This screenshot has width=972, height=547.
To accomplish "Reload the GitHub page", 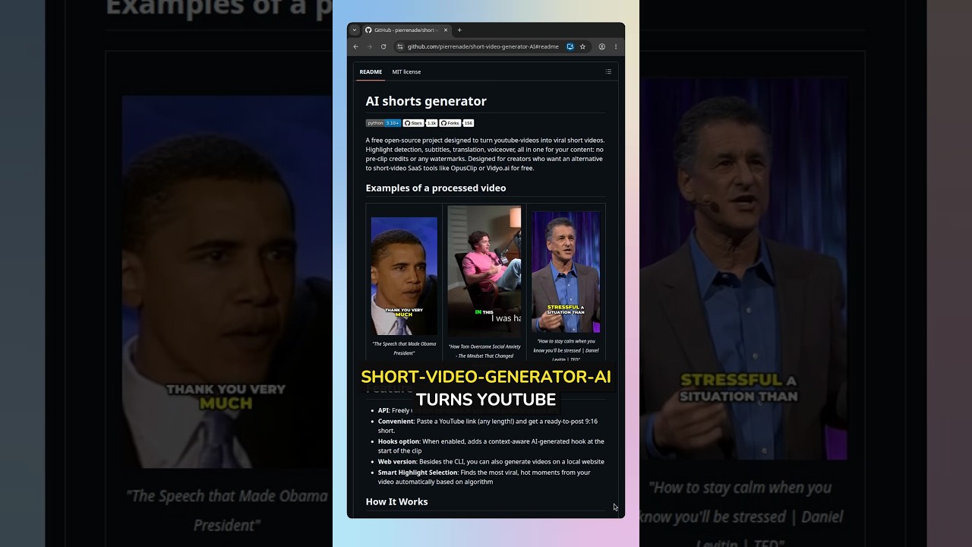I will tap(383, 46).
